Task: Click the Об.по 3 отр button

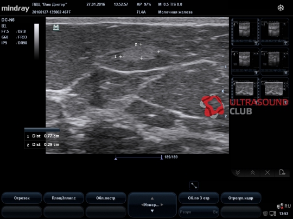Action: (199, 198)
